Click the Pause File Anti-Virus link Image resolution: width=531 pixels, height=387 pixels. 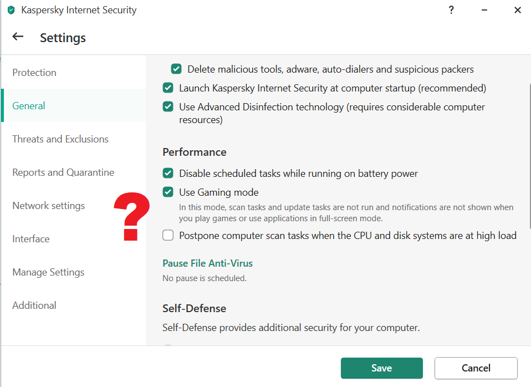pos(207,263)
